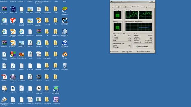
Task: Select the diger folder icon
Action: [x=56, y=21]
